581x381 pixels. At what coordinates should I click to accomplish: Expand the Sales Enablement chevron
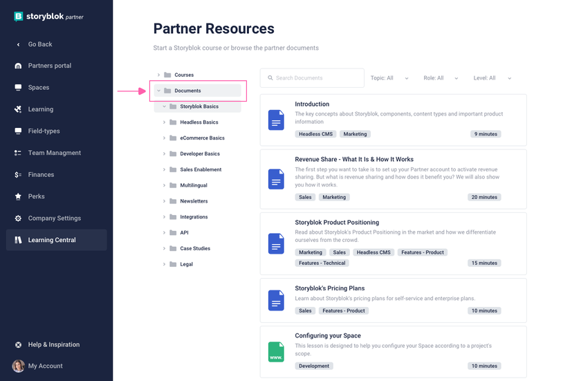pos(164,169)
